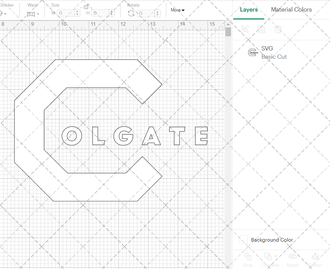Select the large C shape on canvas
The height and width of the screenshot is (269, 330).
pos(29,131)
